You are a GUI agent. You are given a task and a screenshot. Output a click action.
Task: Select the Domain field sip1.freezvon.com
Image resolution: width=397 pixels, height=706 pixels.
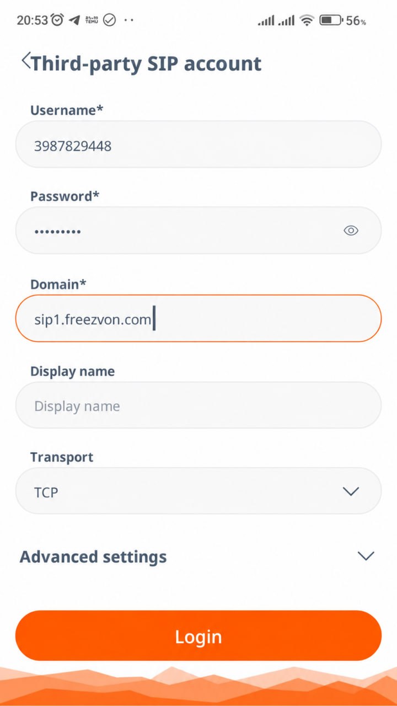[x=198, y=318]
